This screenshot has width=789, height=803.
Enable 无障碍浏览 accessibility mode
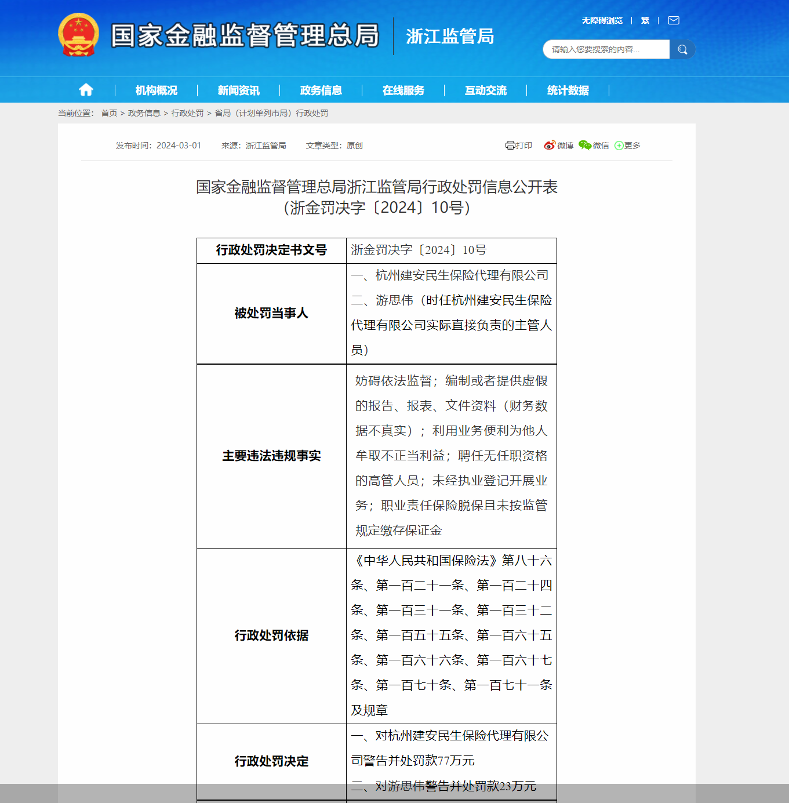click(602, 20)
